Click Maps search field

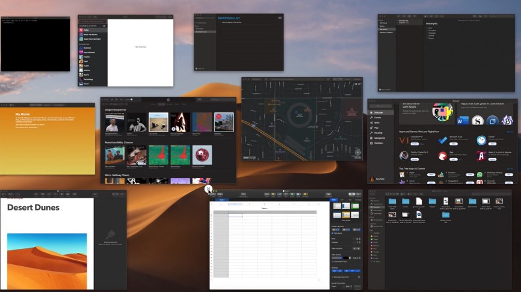click(x=298, y=79)
